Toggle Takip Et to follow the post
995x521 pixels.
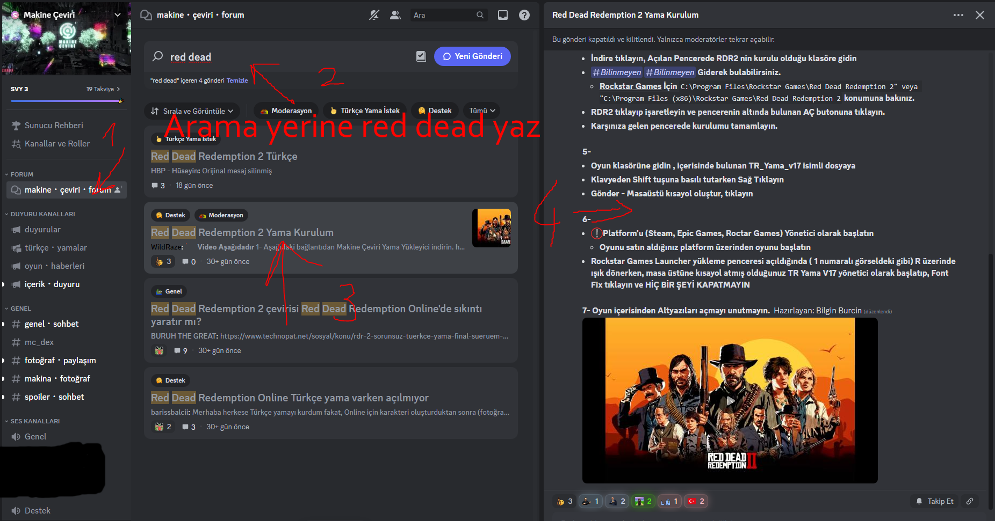coord(935,501)
